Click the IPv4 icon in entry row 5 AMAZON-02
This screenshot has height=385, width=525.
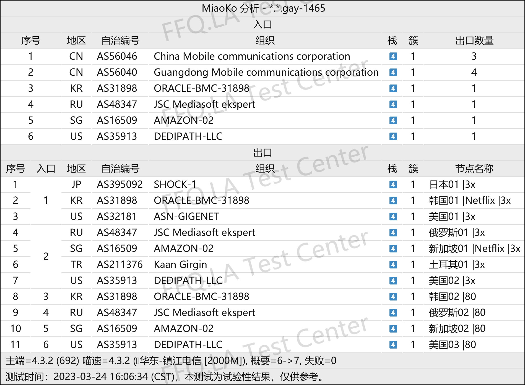[393, 120]
